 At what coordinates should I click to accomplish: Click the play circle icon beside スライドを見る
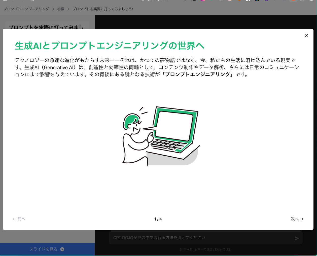62,249
